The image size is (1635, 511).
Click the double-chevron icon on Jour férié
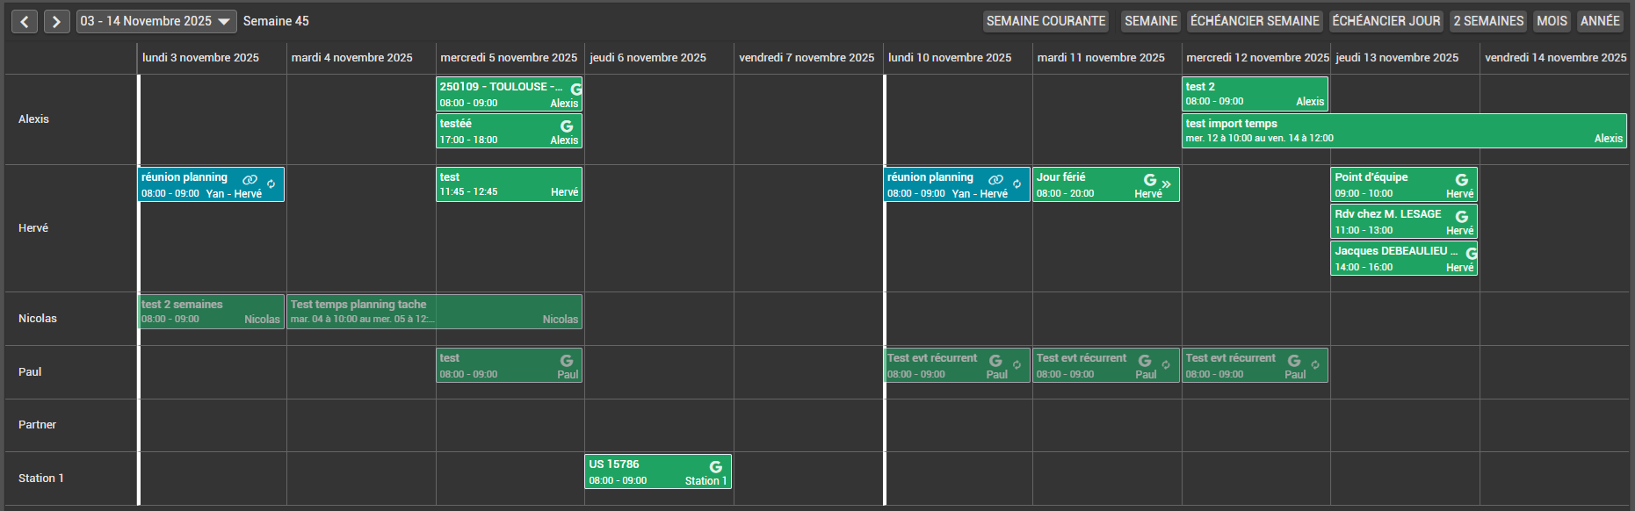coord(1166,184)
